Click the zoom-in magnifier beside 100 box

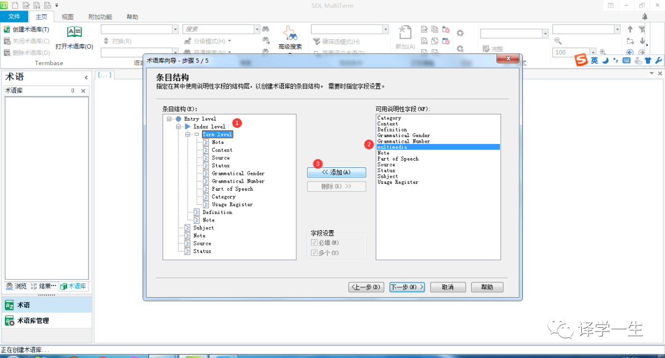(602, 52)
